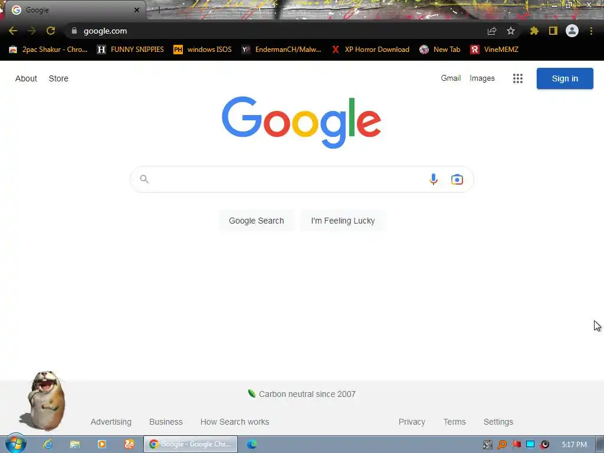The width and height of the screenshot is (604, 453).
Task: Open the Windows Start orb
Action: click(x=15, y=444)
